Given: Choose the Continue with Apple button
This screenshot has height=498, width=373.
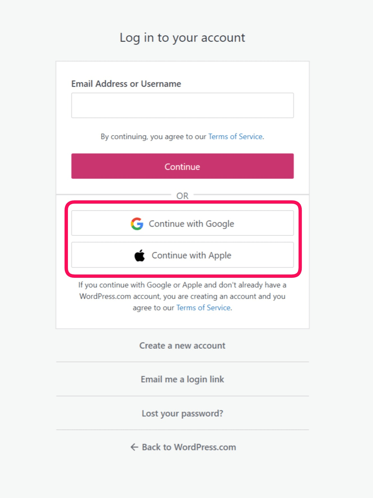Looking at the screenshot, I should click(x=182, y=255).
